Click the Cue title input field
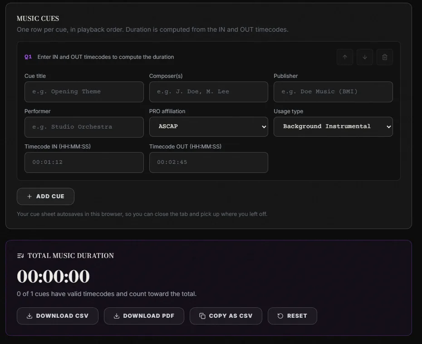This screenshot has width=422, height=344. [x=84, y=92]
